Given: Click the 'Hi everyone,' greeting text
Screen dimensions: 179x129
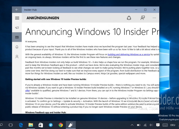Looking at the screenshot, I should 31,41.
